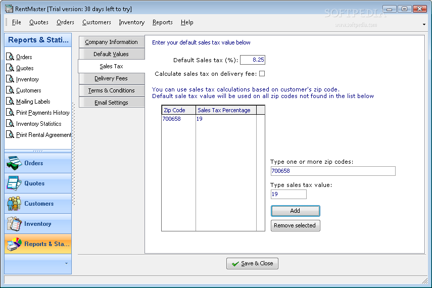Open the Help menu
The image size is (432, 288).
click(187, 22)
